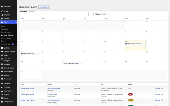Open the Portal Mesajları submenu item
Image resolution: width=170 pixels, height=106 pixels.
(x=6, y=44)
